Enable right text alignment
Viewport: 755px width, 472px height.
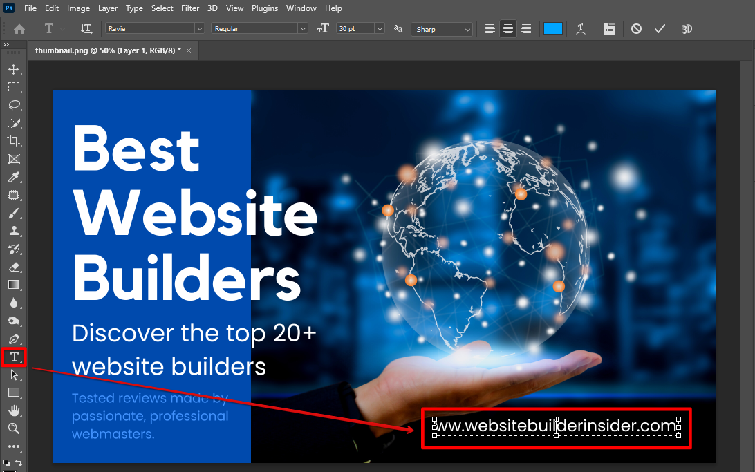[x=525, y=28]
